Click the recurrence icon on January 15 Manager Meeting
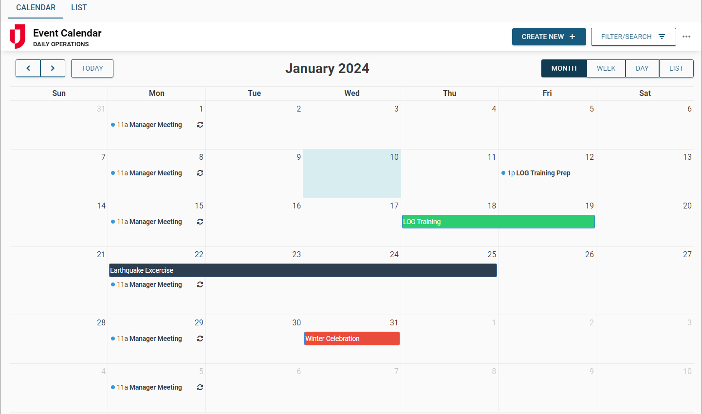Viewport: 702px width, 414px height. point(200,222)
